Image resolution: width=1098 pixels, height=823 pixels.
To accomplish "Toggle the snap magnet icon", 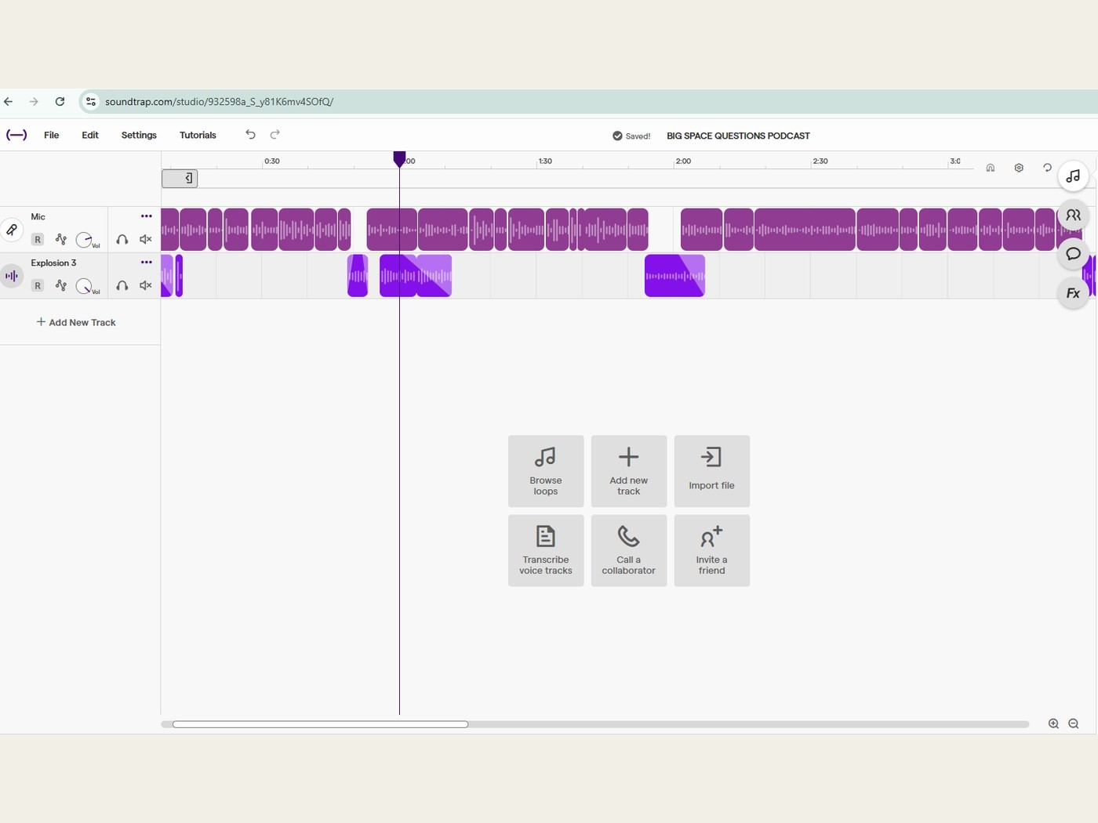I will pyautogui.click(x=991, y=168).
